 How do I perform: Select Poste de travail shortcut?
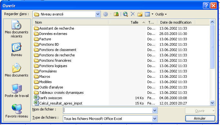[16, 90]
